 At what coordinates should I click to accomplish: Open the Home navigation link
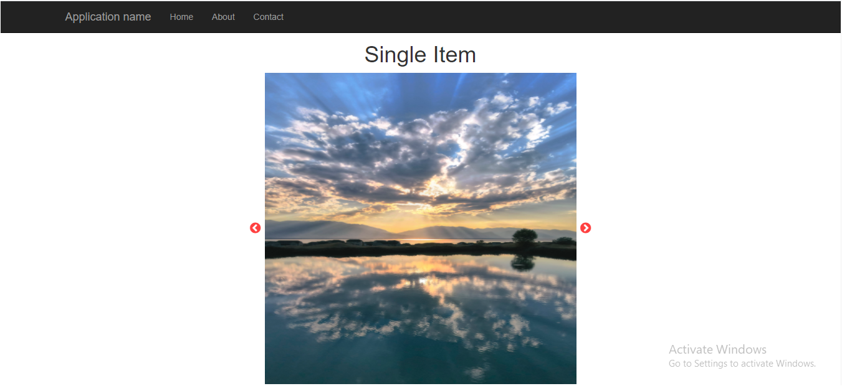pos(181,17)
